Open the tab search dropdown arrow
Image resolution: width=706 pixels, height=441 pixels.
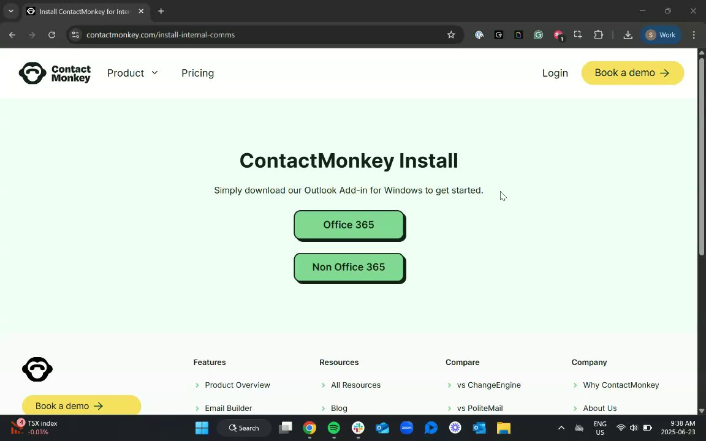tap(11, 11)
